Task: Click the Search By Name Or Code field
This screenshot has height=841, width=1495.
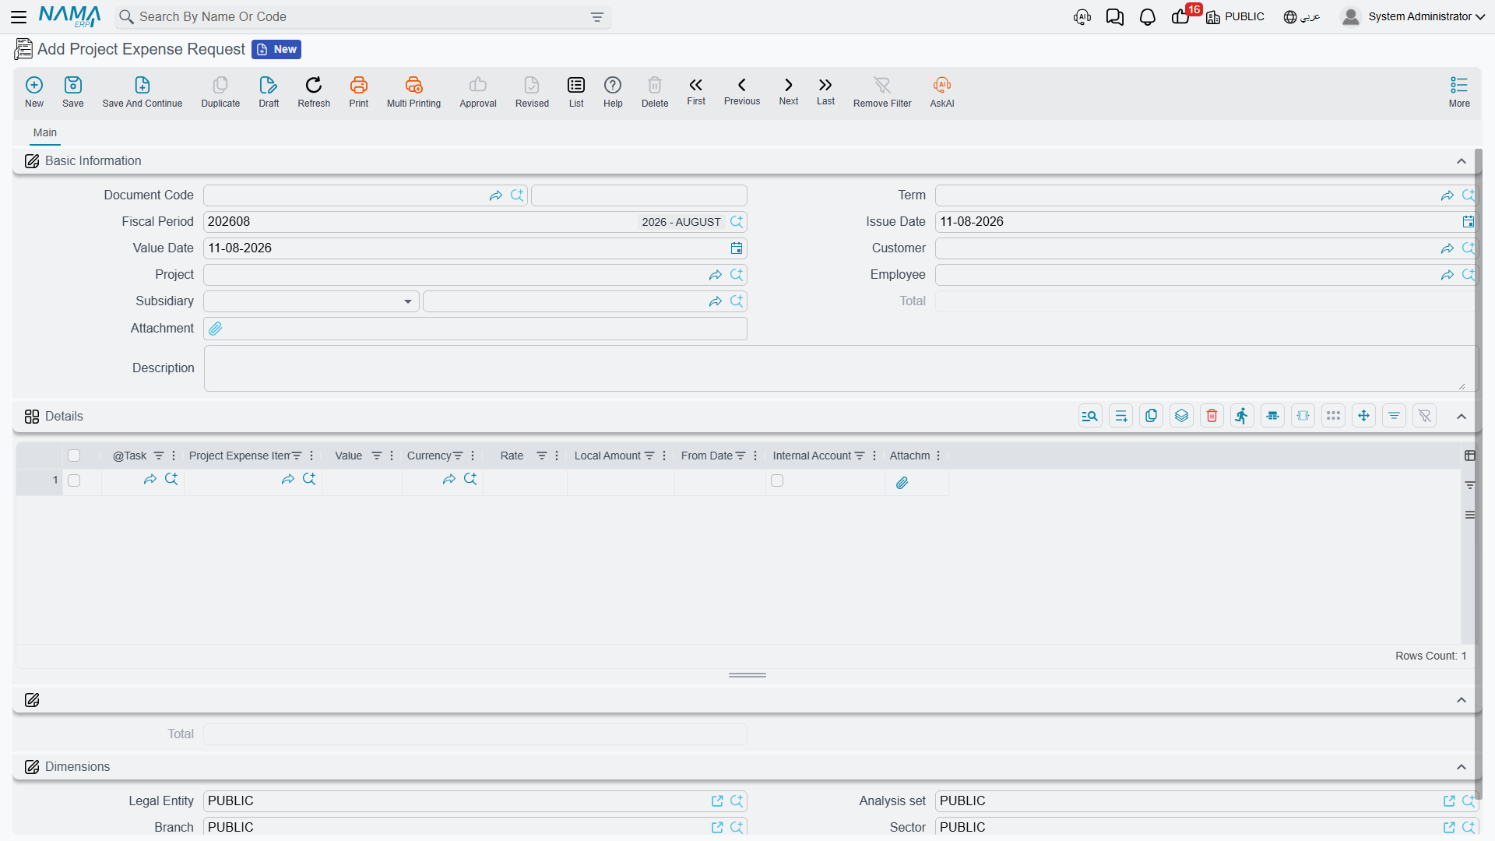Action: [363, 17]
